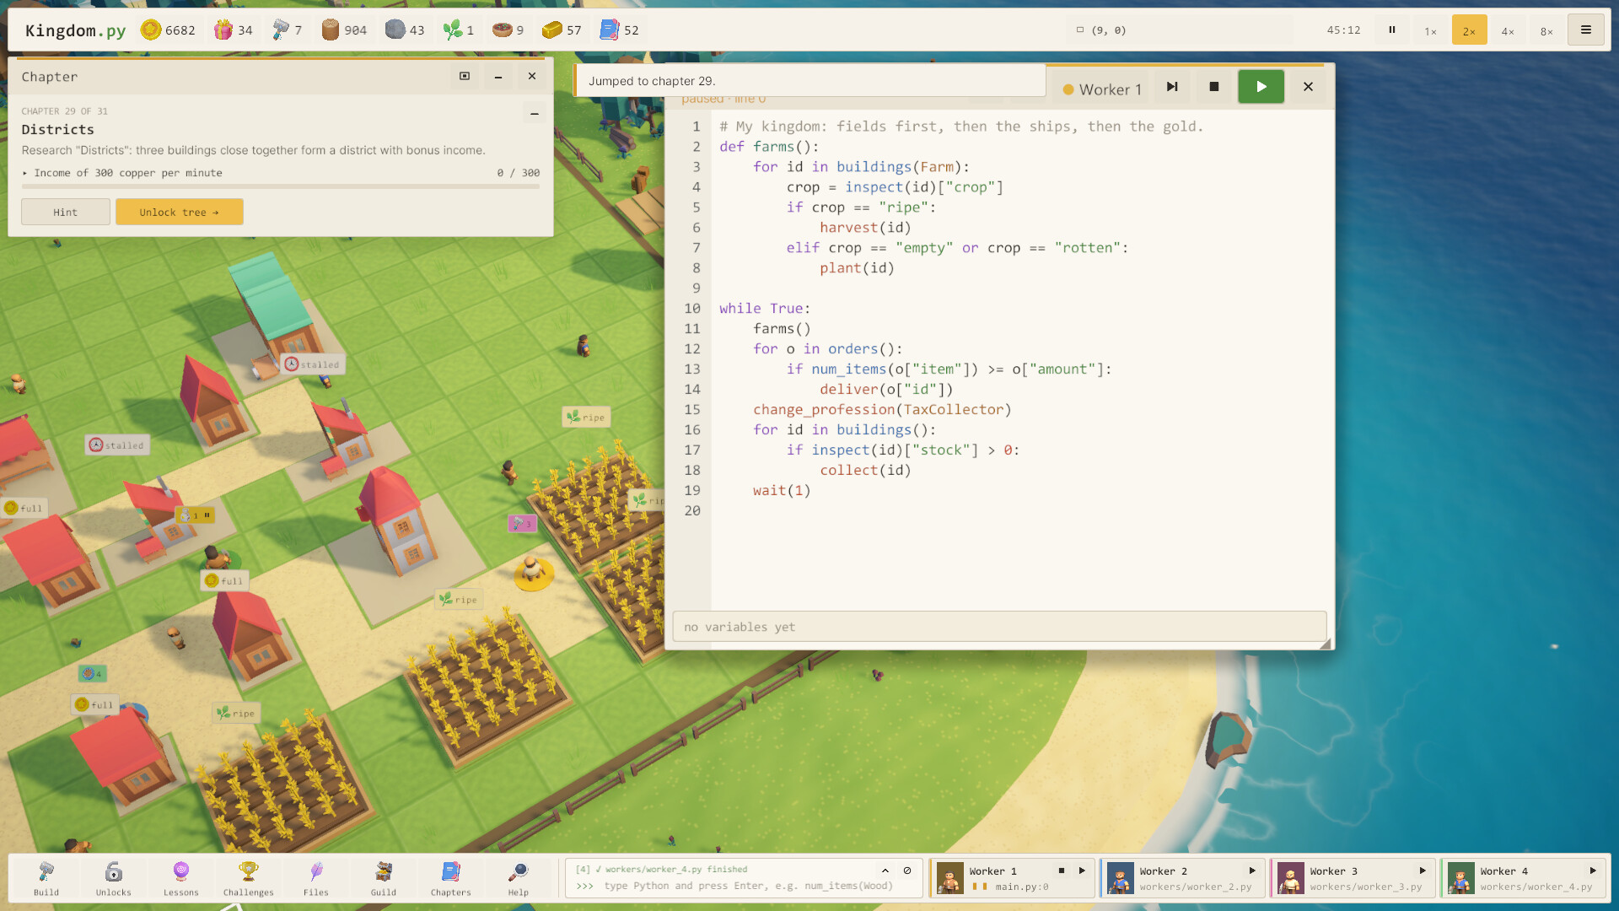Select the Worker 2 card
This screenshot has width=1619, height=911.
(1182, 878)
